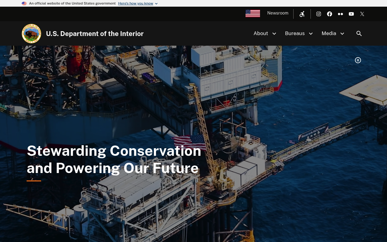Open the Instagram social media icon

pos(319,14)
